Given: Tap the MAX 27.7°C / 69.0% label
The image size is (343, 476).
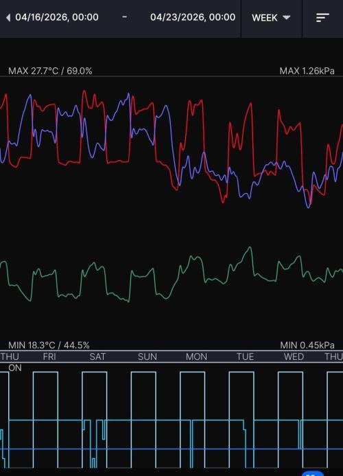Looking at the screenshot, I should click(x=50, y=71).
